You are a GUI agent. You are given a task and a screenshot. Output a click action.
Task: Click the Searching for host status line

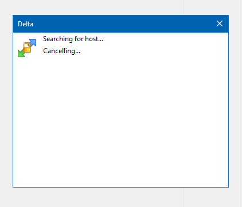[x=73, y=39]
